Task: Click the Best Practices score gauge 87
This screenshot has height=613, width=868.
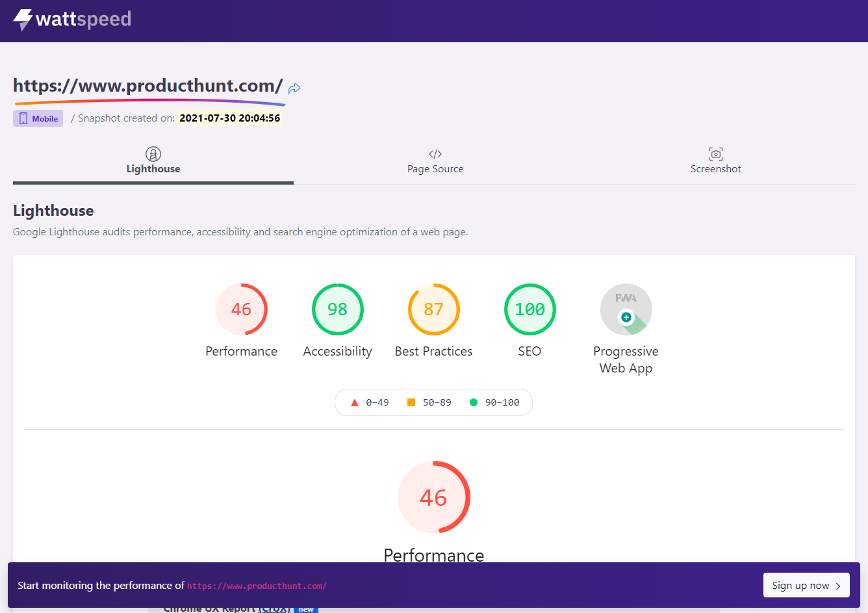Action: pos(433,309)
